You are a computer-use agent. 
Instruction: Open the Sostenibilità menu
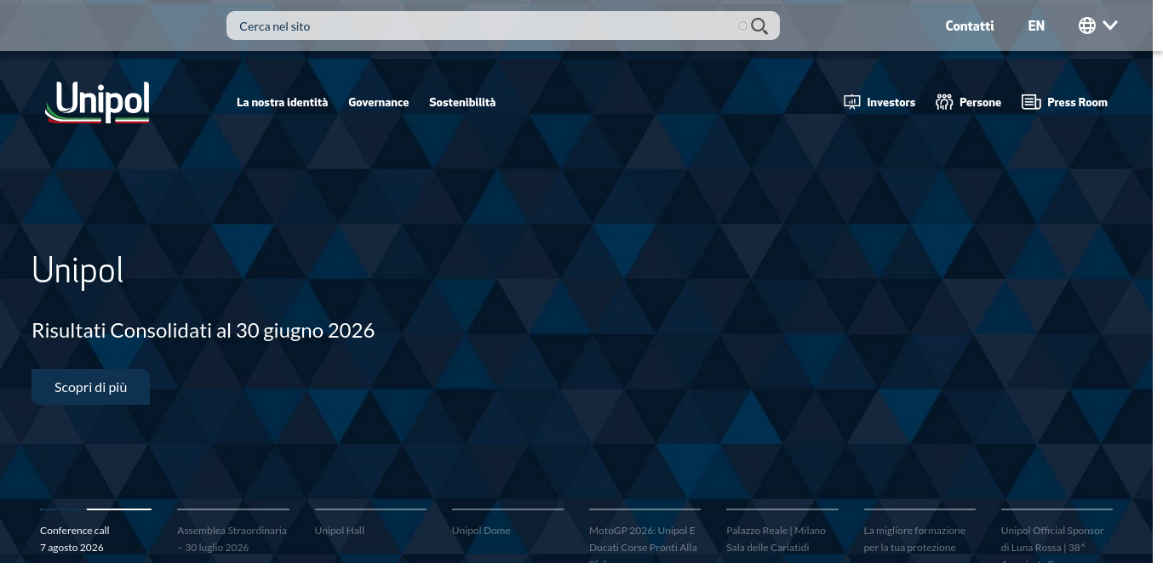[462, 102]
